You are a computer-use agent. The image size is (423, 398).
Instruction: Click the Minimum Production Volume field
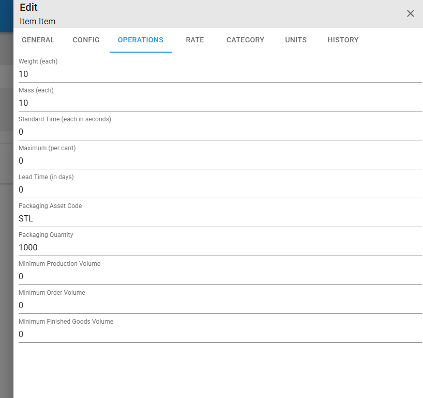[220, 276]
